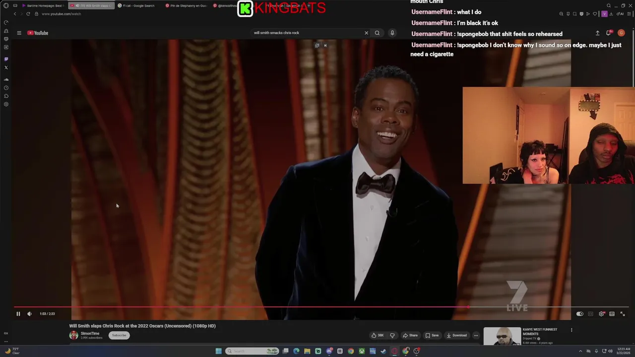Click the YouTube search magnifier button

click(x=377, y=33)
